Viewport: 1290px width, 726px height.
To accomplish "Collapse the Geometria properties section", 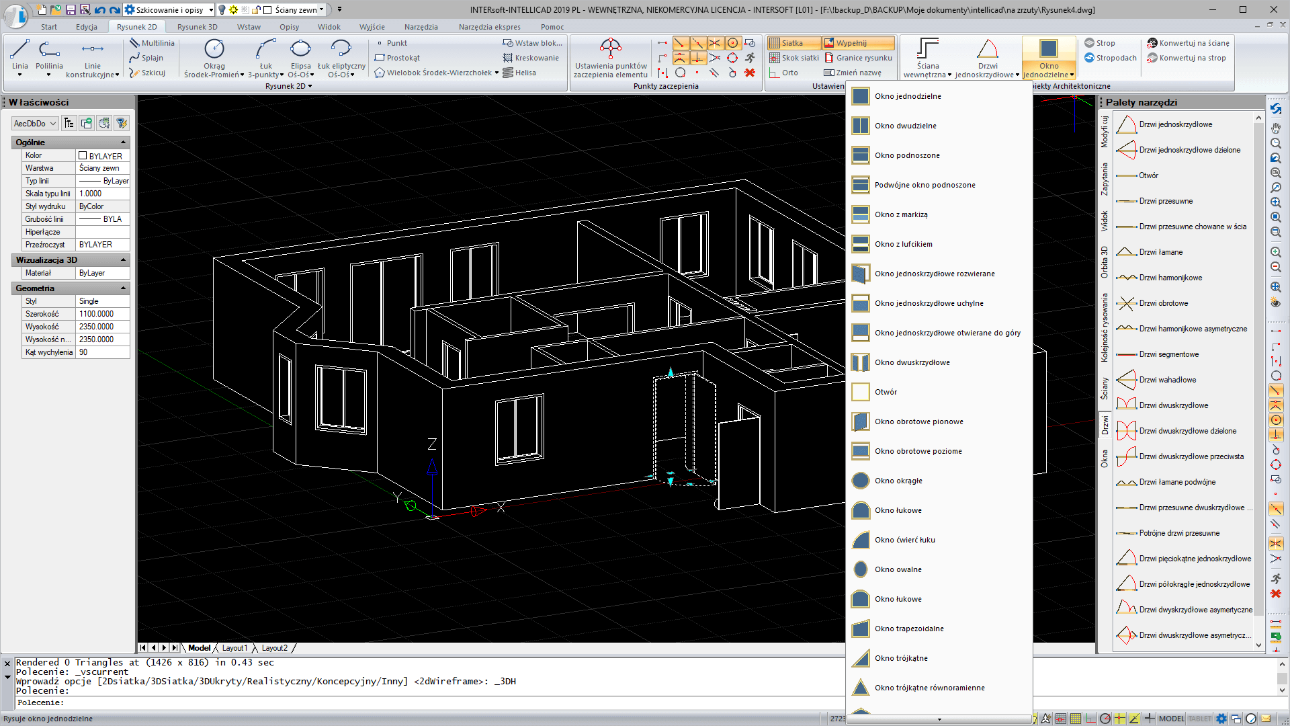I will 123,288.
